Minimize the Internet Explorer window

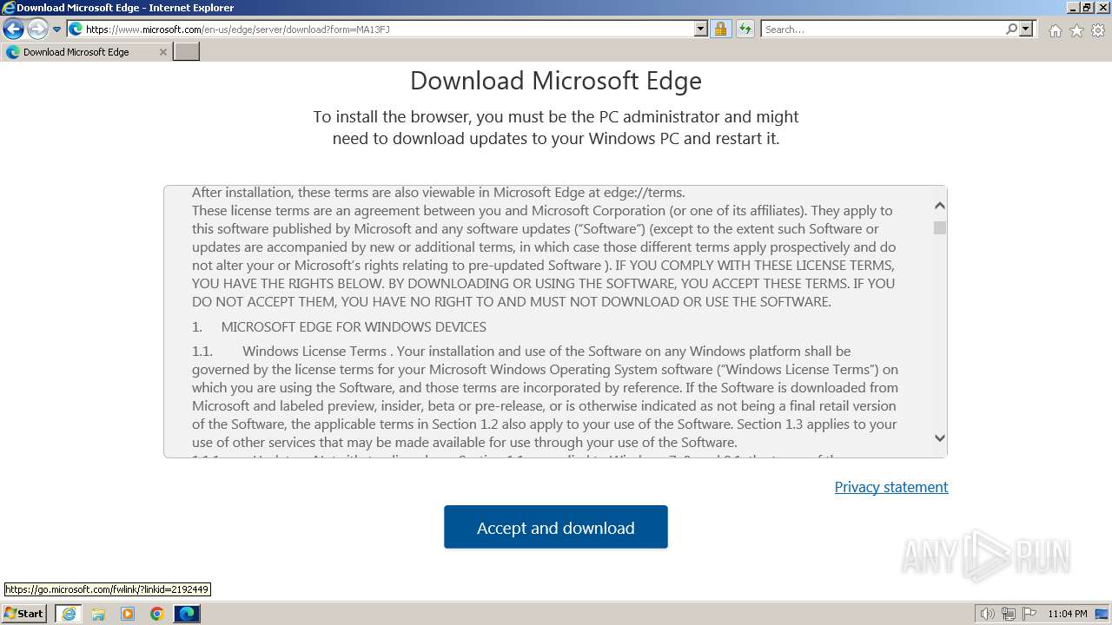[1073, 8]
